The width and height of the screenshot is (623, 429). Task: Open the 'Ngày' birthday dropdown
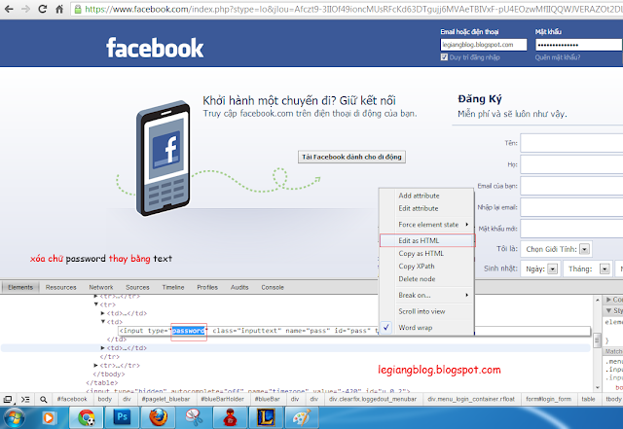tap(541, 268)
